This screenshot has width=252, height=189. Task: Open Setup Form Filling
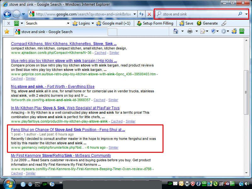(155, 23)
